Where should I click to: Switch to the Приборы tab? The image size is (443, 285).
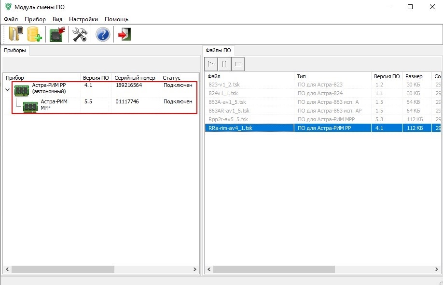(x=15, y=50)
